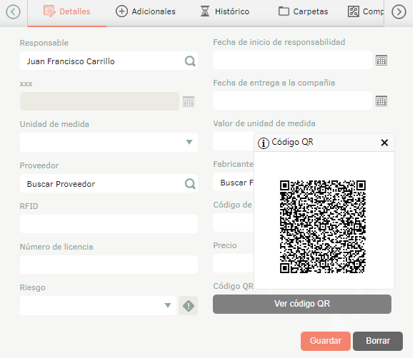Image resolution: width=415 pixels, height=358 pixels.
Task: Click the Guardar button
Action: [x=325, y=341]
